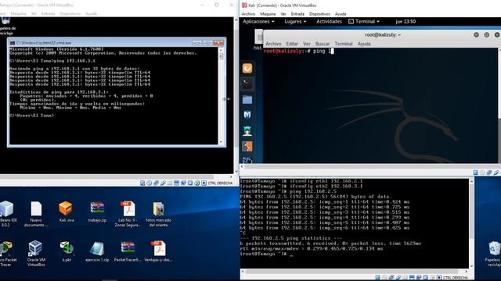The height and width of the screenshot is (281, 501).
Task: Open Buscar menu in Kali terminal
Action: (322, 44)
